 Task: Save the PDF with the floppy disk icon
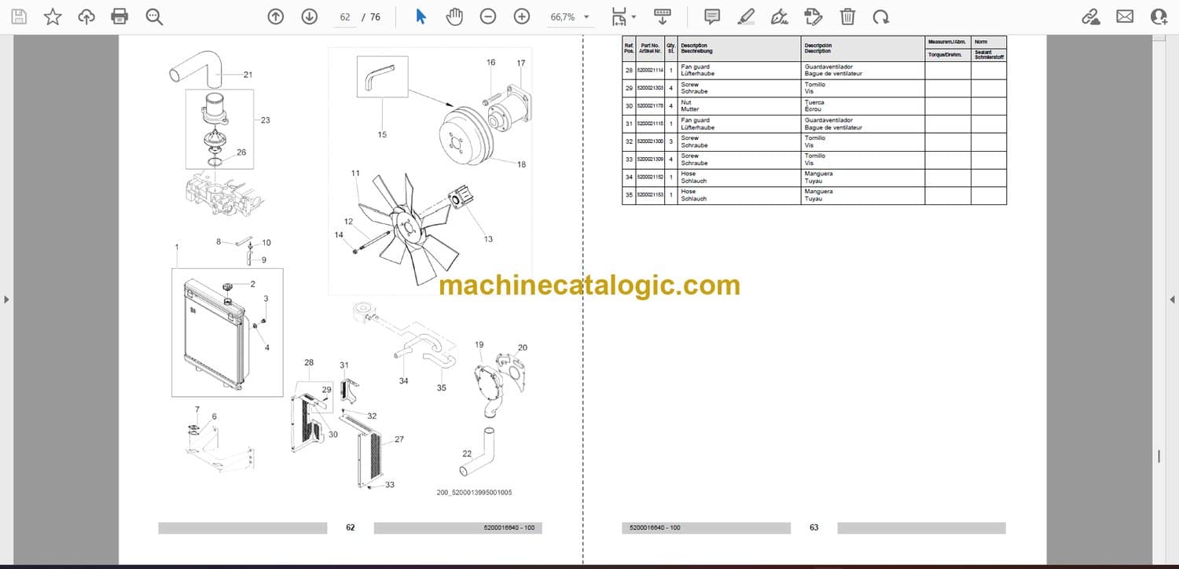pos(19,17)
